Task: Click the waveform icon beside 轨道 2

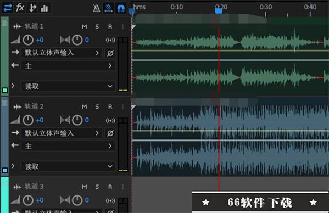Action: point(17,107)
